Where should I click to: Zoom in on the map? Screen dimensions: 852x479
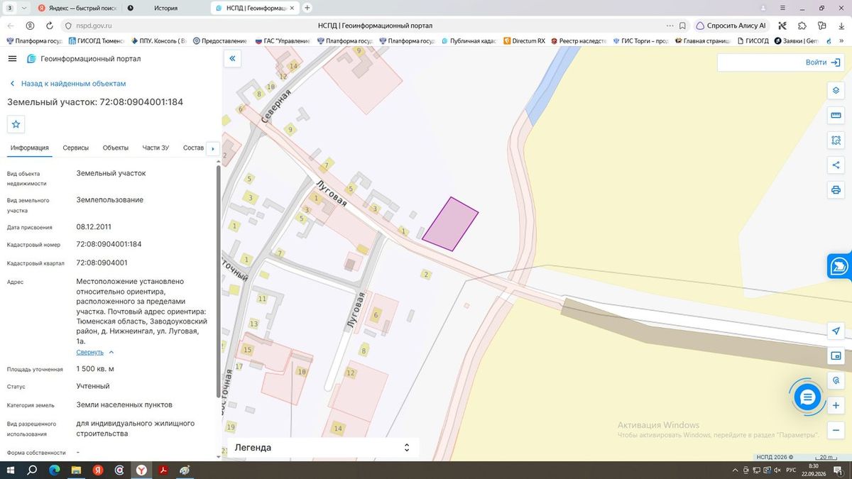coord(836,405)
